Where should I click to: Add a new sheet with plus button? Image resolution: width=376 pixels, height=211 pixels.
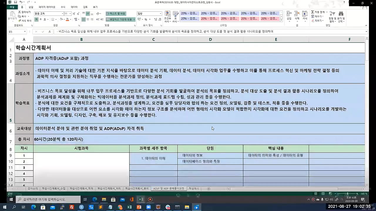[x=208, y=188]
